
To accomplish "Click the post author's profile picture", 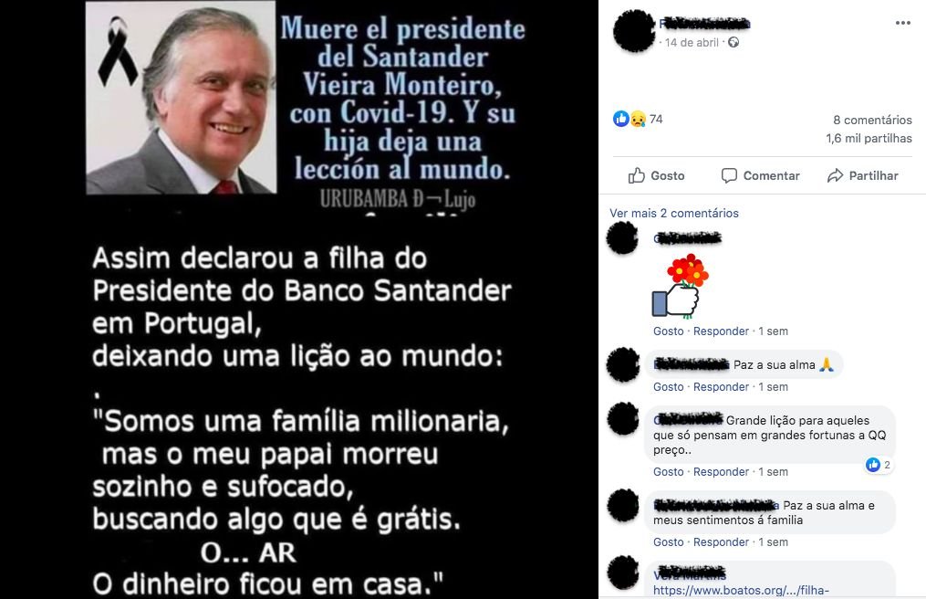I will (634, 31).
